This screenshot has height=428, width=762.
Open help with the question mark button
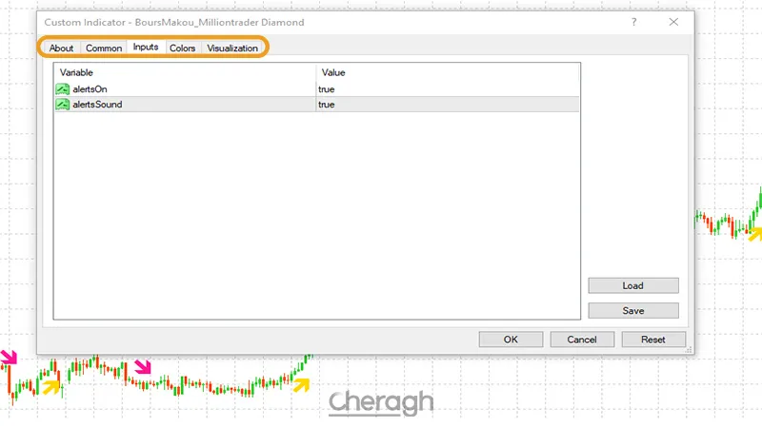tap(634, 22)
